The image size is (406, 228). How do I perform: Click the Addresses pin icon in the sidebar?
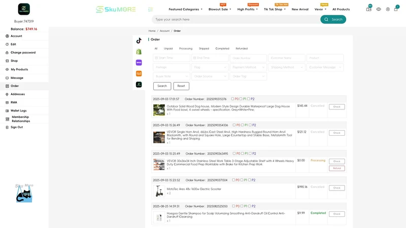pyautogui.click(x=7, y=94)
